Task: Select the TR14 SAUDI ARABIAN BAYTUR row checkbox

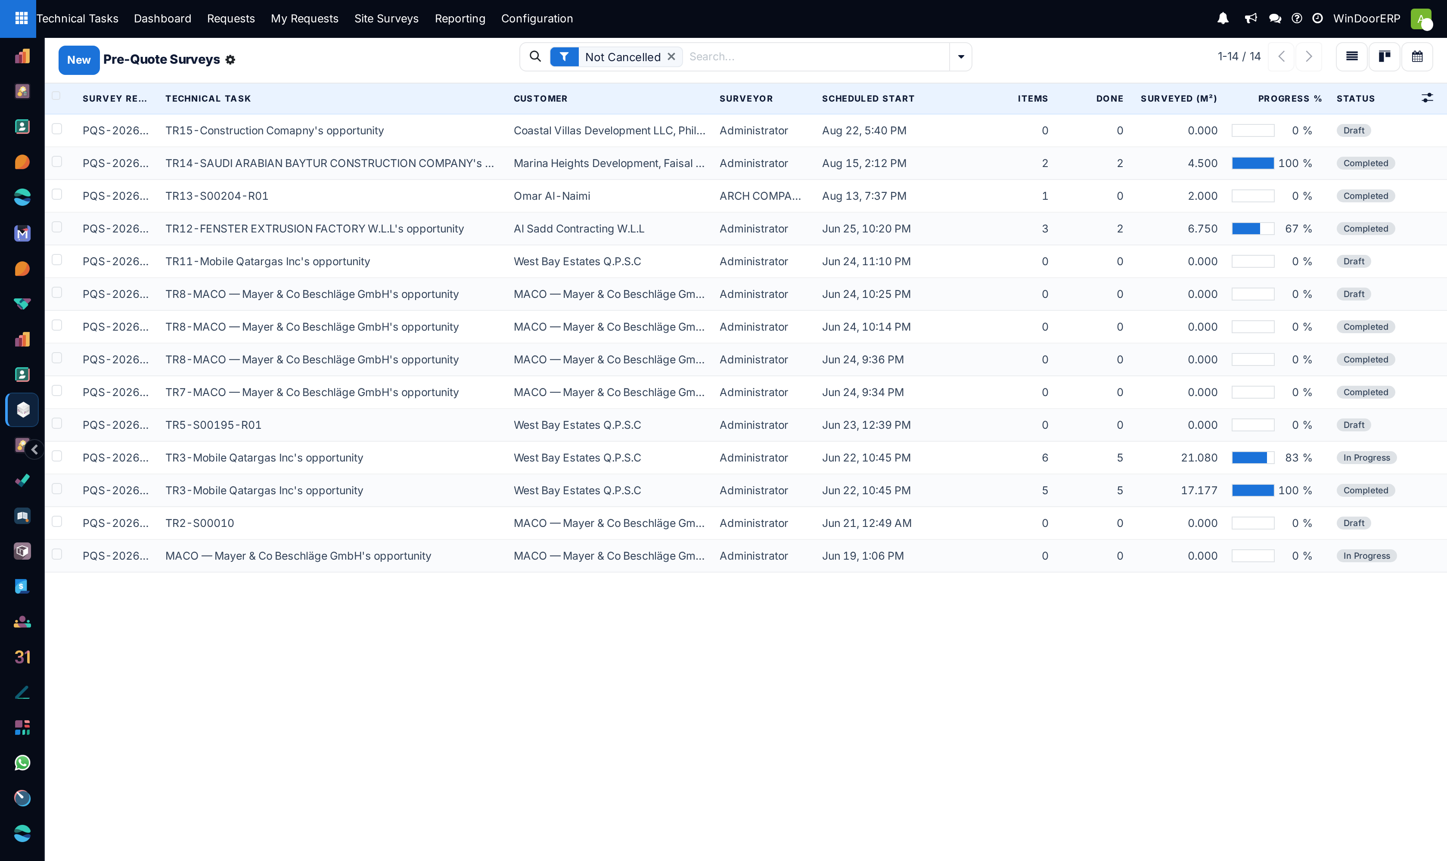Action: [x=57, y=161]
